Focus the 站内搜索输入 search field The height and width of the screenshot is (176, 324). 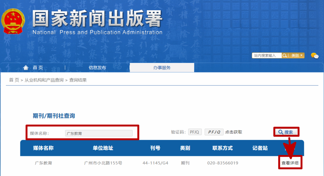[x=267, y=55]
